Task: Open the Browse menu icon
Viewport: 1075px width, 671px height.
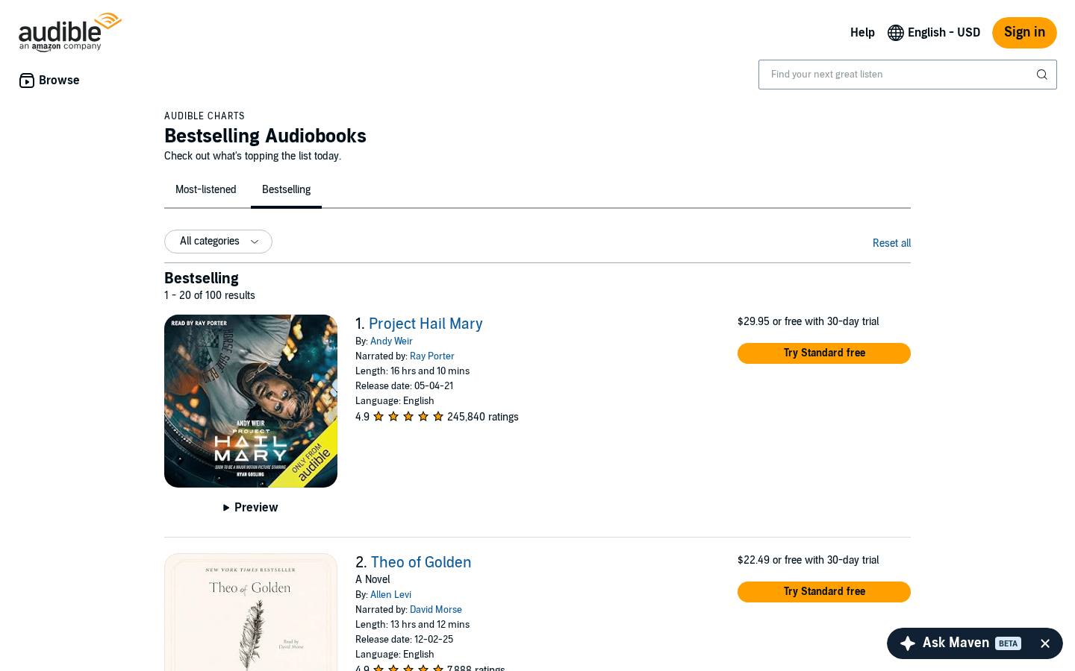Action: pyautogui.click(x=27, y=80)
